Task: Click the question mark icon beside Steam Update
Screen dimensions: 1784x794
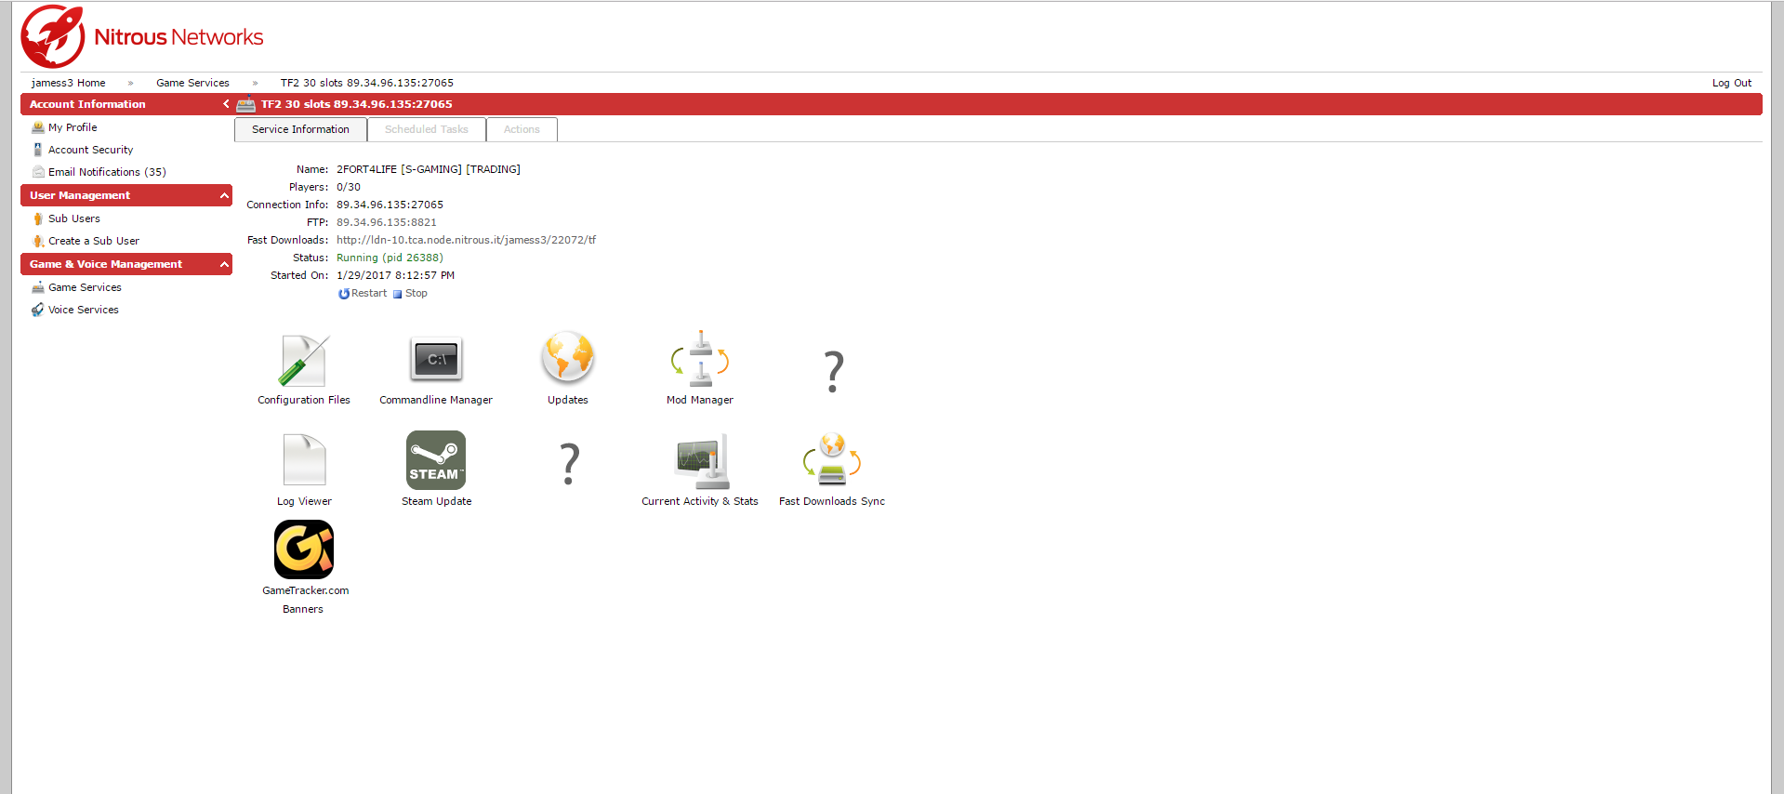Action: [x=570, y=464]
